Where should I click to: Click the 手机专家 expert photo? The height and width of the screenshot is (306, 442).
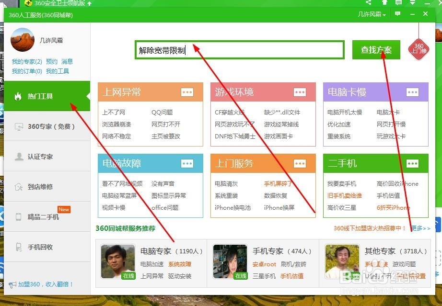click(230, 261)
